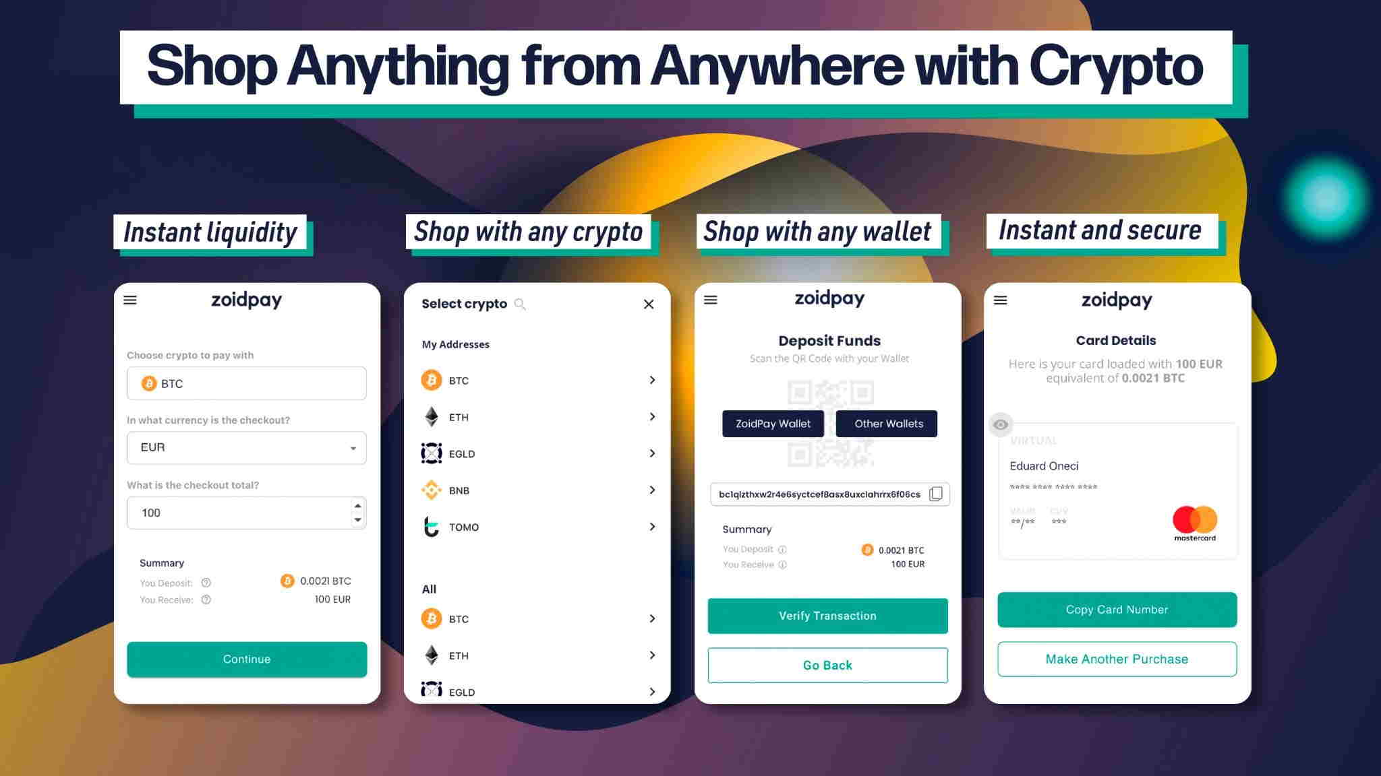Image resolution: width=1381 pixels, height=776 pixels.
Task: Click Copy Card Number button
Action: point(1117,608)
